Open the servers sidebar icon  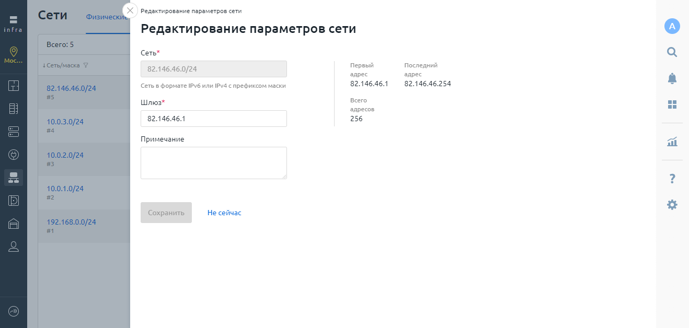[x=14, y=132]
